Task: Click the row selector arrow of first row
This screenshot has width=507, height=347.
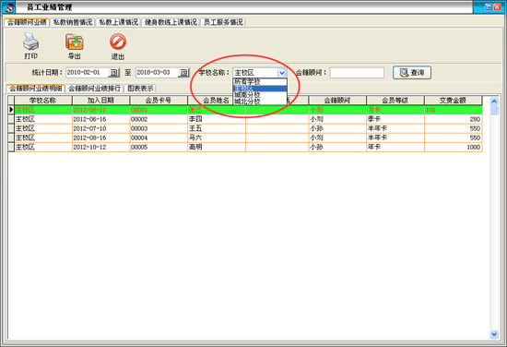Action: coord(11,110)
